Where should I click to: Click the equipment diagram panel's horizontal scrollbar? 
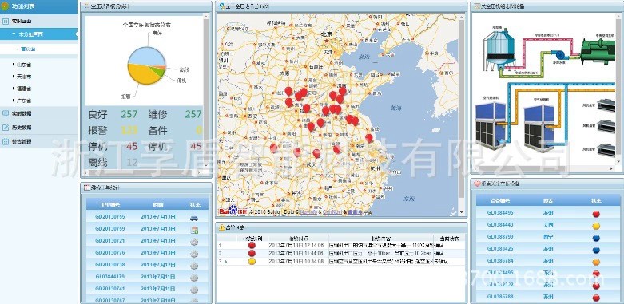(x=544, y=169)
